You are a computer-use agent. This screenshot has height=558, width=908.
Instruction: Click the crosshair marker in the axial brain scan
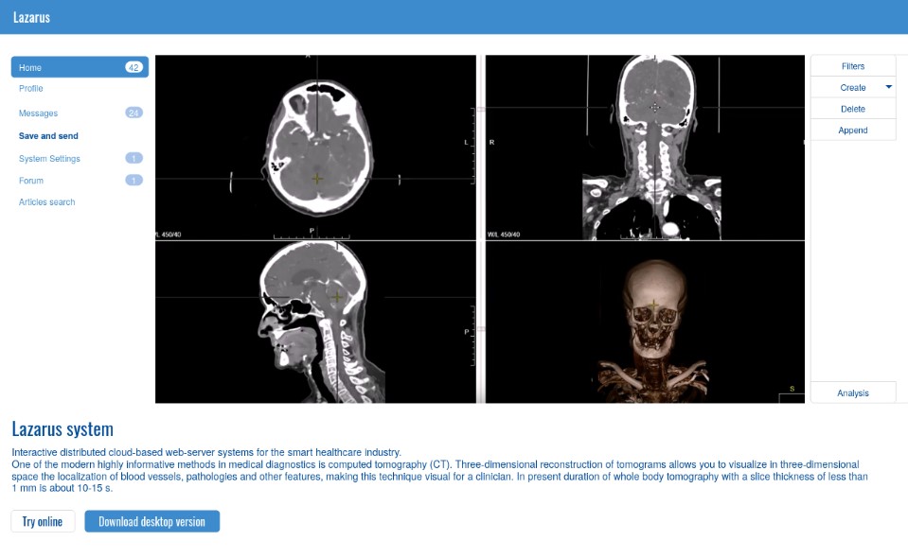click(317, 179)
